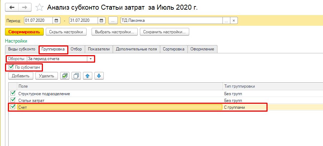Select the Счет field cell
This screenshot has width=323, height=146.
[120, 107]
